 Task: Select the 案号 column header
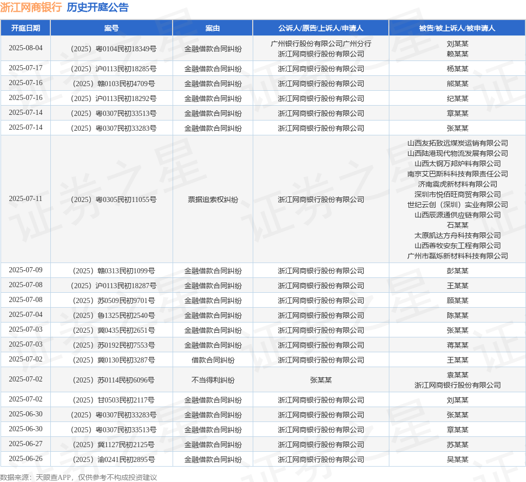pos(111,28)
